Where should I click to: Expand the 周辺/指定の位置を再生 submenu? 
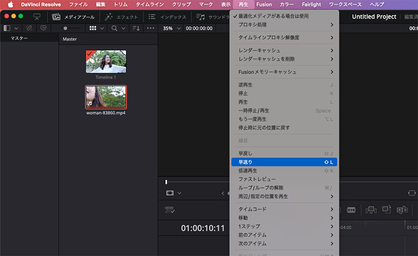click(284, 196)
